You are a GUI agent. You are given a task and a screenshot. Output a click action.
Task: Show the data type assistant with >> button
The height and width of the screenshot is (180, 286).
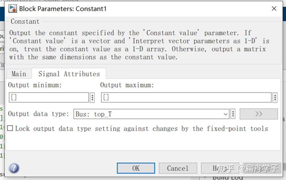(x=259, y=114)
